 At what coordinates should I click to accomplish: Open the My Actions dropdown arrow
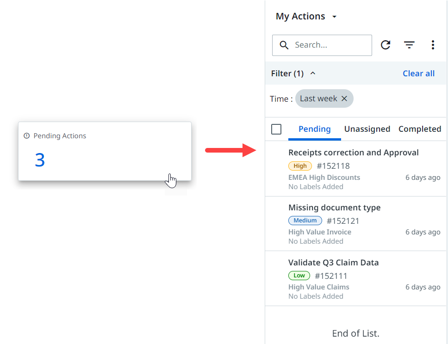point(335,17)
